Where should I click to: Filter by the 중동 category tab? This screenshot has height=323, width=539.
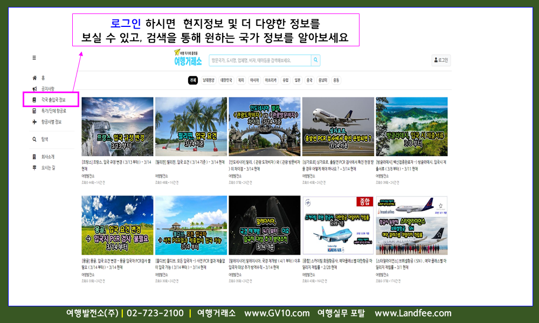(336, 80)
